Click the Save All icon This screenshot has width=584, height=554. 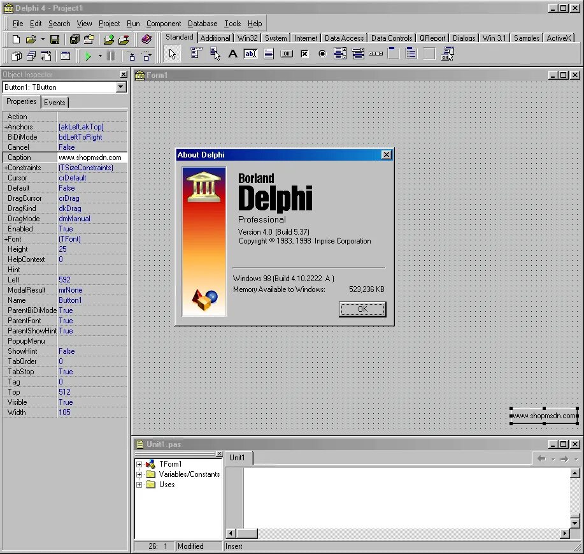click(75, 39)
